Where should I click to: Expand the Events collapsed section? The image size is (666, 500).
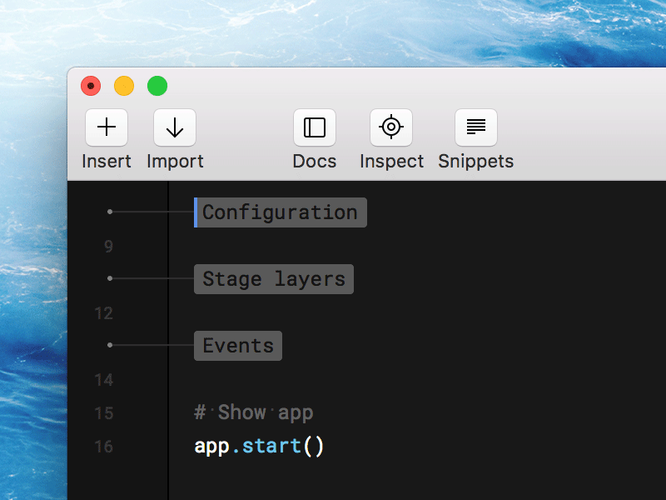click(237, 345)
